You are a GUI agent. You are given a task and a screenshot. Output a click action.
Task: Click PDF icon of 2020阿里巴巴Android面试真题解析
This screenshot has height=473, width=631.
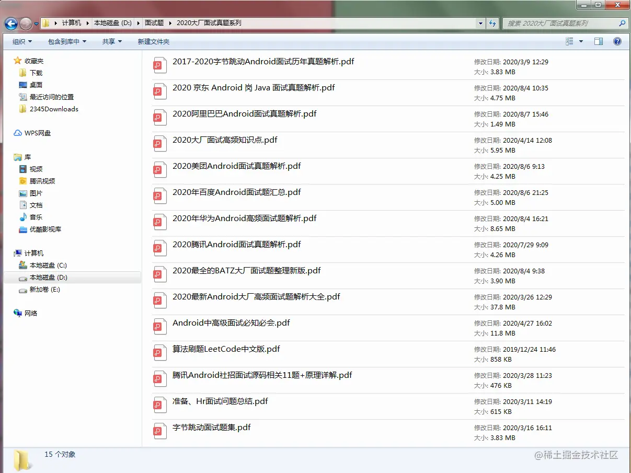point(159,118)
